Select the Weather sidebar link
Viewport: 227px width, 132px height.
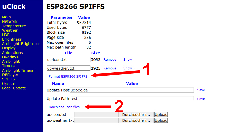[x=10, y=30]
